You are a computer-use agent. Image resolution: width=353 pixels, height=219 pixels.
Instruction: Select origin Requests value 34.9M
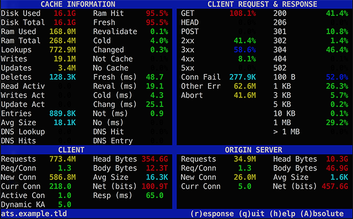245,159
